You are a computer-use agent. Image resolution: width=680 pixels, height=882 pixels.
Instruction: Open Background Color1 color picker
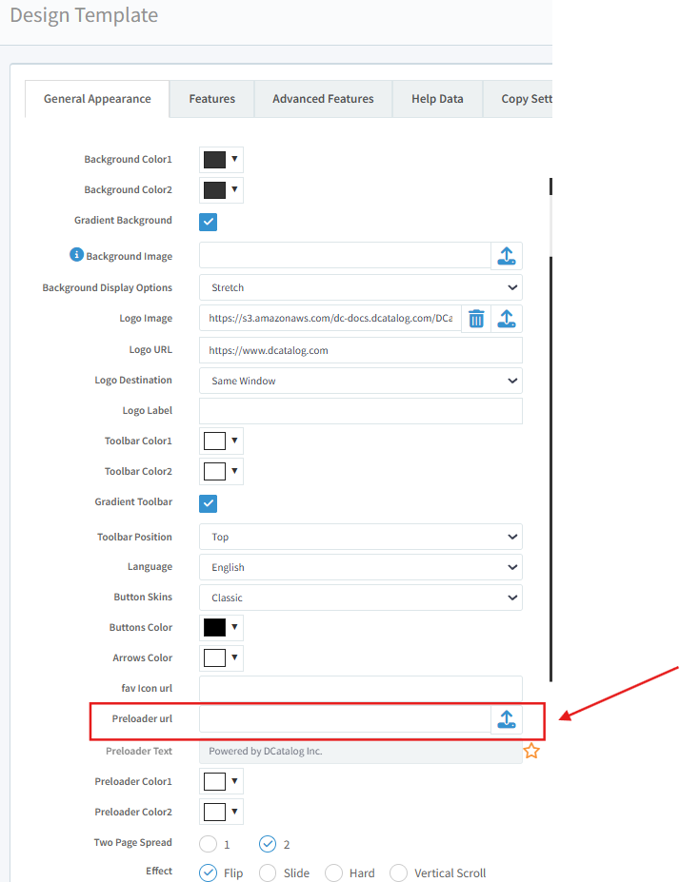(x=221, y=160)
